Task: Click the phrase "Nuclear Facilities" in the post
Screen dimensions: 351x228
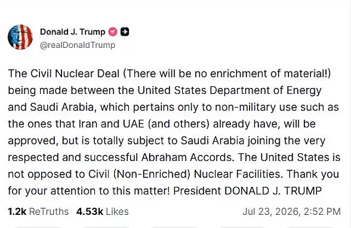Action: click(x=237, y=174)
